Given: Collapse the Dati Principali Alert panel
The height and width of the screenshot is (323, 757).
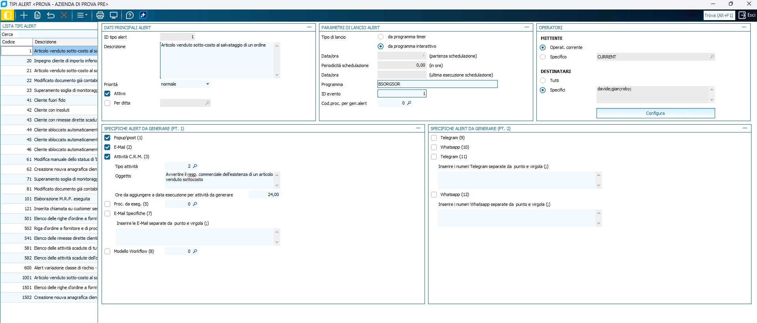Looking at the screenshot, I should coord(309,27).
